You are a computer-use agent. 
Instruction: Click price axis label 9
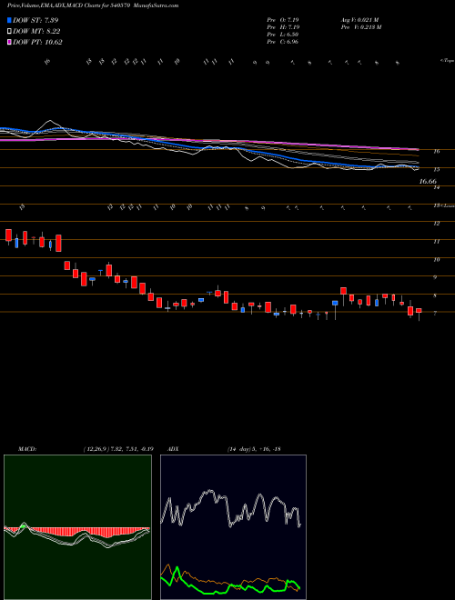(435, 277)
